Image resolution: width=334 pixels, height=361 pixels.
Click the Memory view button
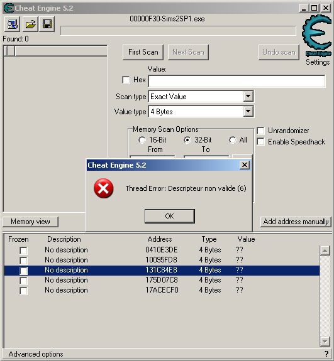(x=30, y=222)
